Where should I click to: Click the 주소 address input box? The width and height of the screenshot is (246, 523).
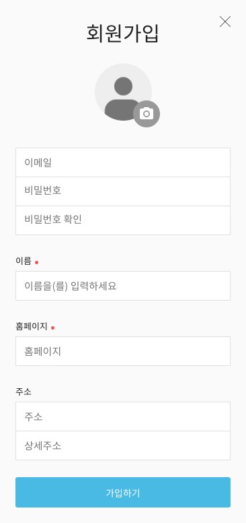click(123, 417)
